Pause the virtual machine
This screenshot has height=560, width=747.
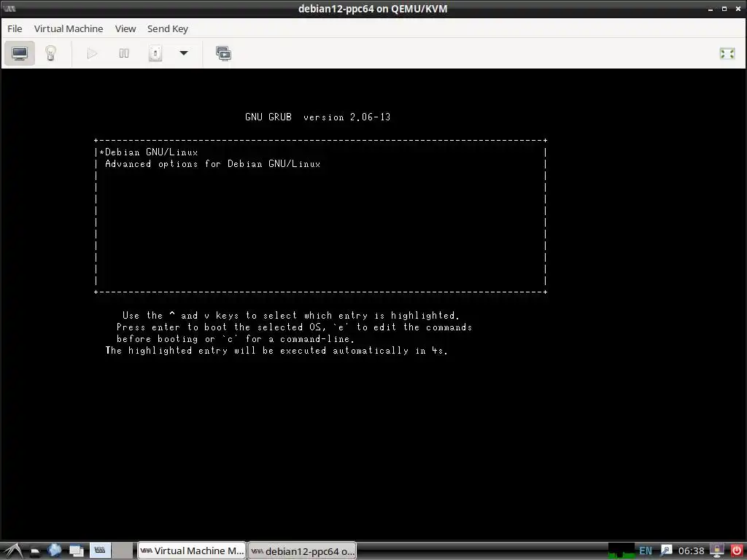[124, 53]
